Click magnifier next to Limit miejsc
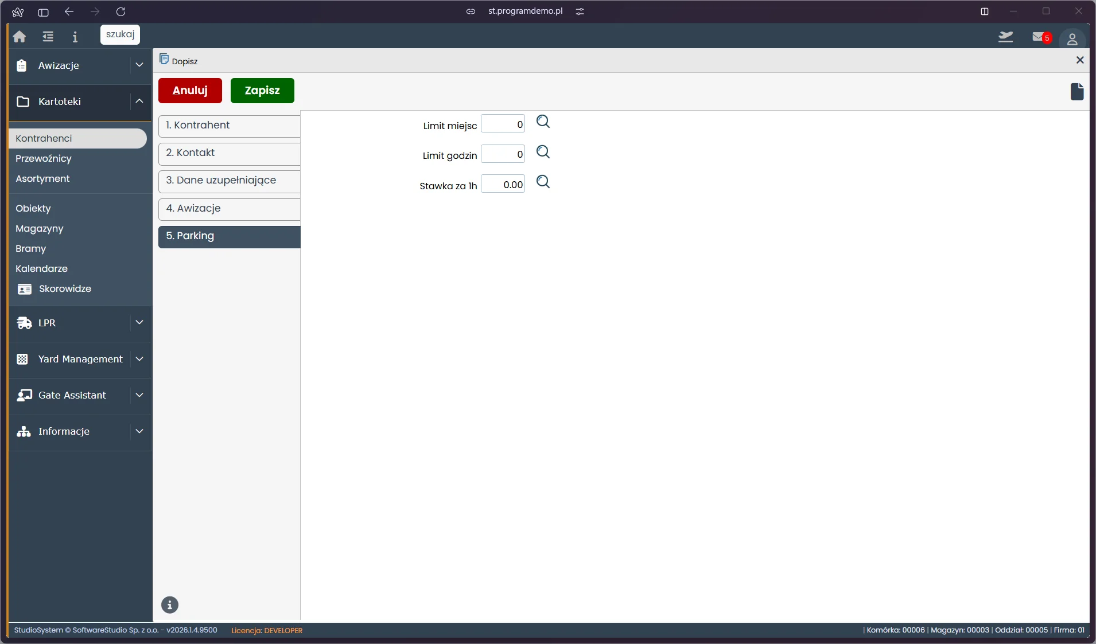 [543, 122]
